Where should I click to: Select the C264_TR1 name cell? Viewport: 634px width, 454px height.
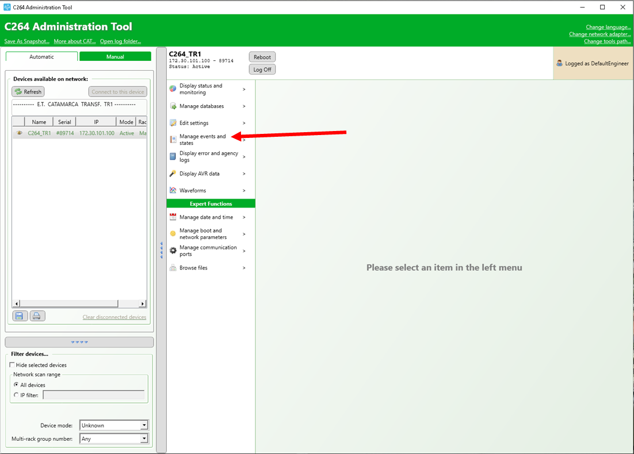coord(39,133)
